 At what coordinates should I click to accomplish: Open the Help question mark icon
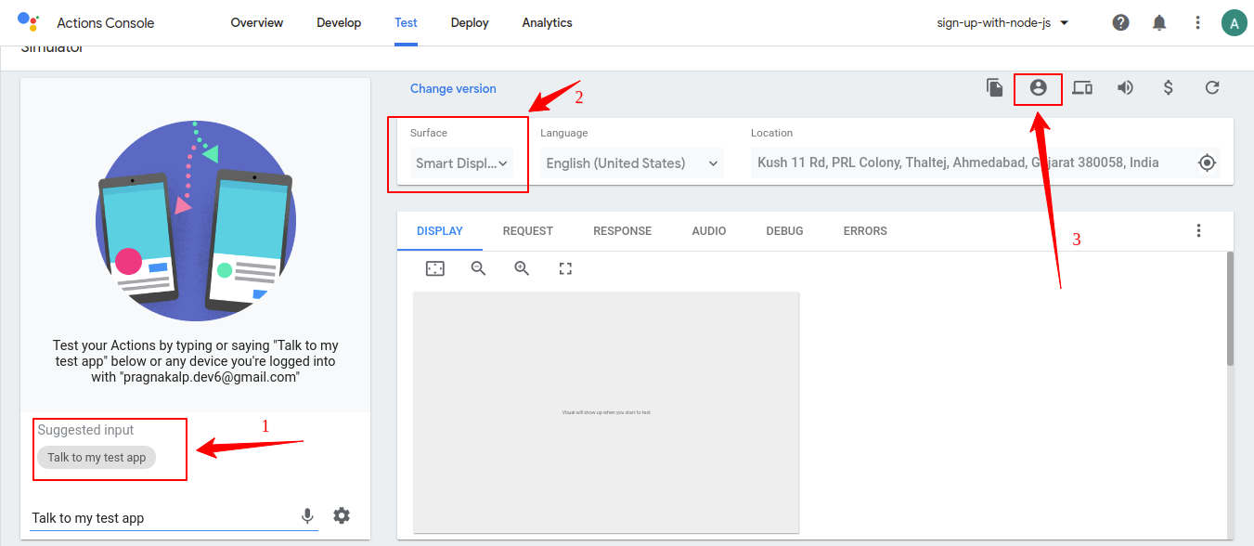[x=1120, y=21]
